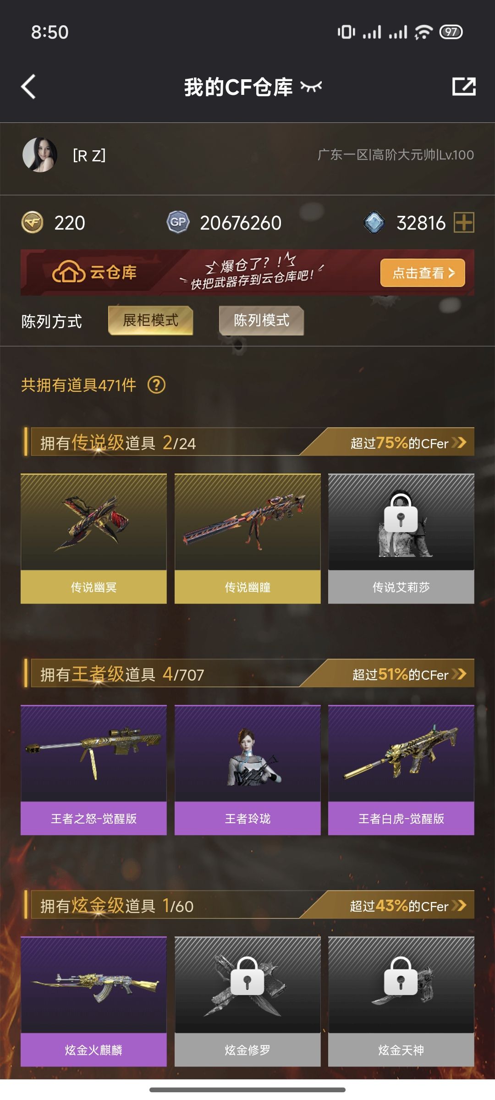Tap the CF coin currency icon
Viewport: 495px width, 1100px height.
[x=33, y=223]
